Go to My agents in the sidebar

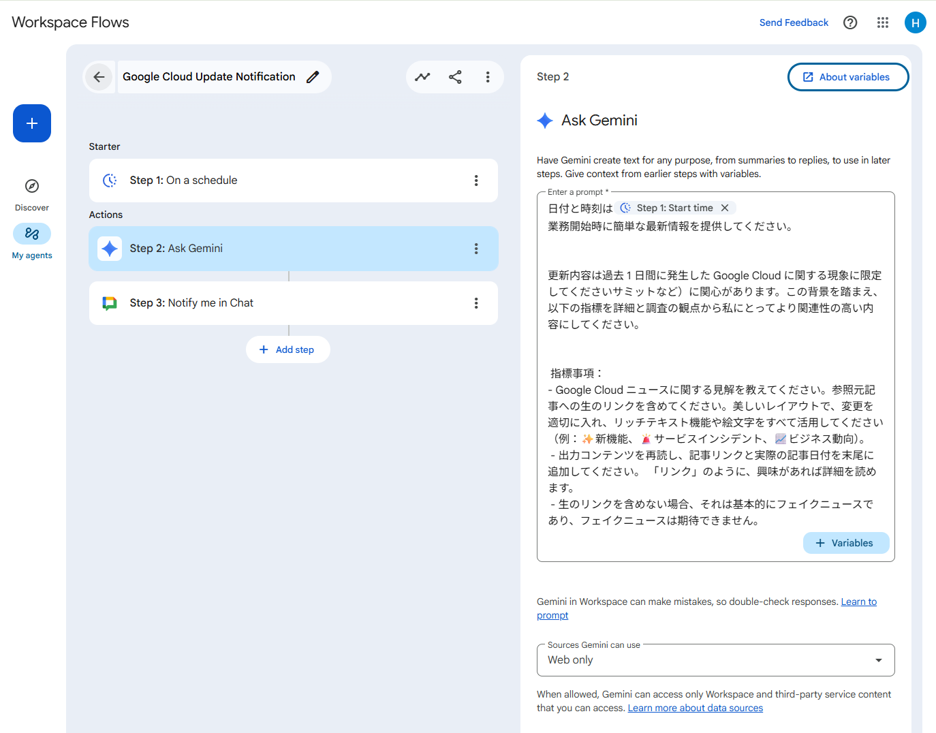[x=32, y=234]
